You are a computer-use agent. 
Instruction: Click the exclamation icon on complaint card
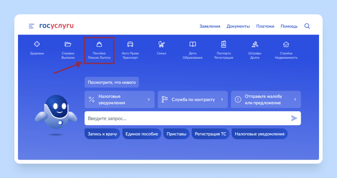click(238, 100)
